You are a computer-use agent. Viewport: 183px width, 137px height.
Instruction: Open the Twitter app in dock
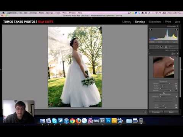coord(60,121)
